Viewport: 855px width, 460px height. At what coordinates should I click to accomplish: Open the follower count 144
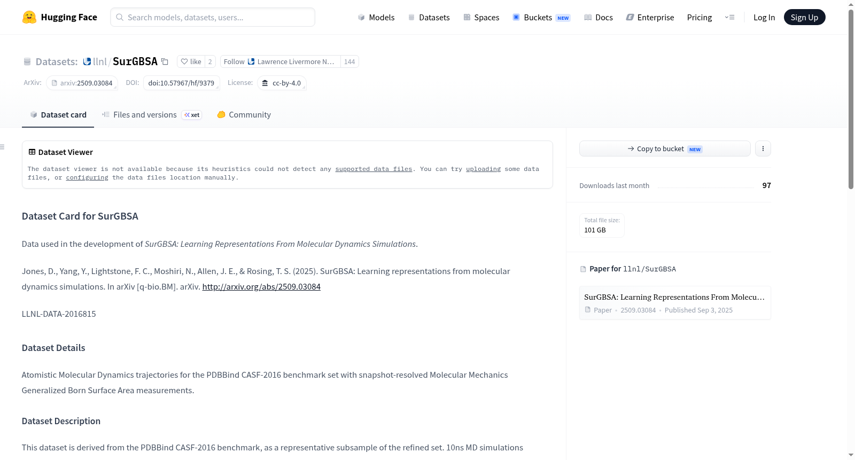point(349,62)
